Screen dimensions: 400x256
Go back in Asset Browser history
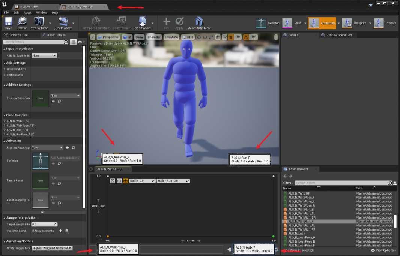click(x=285, y=176)
